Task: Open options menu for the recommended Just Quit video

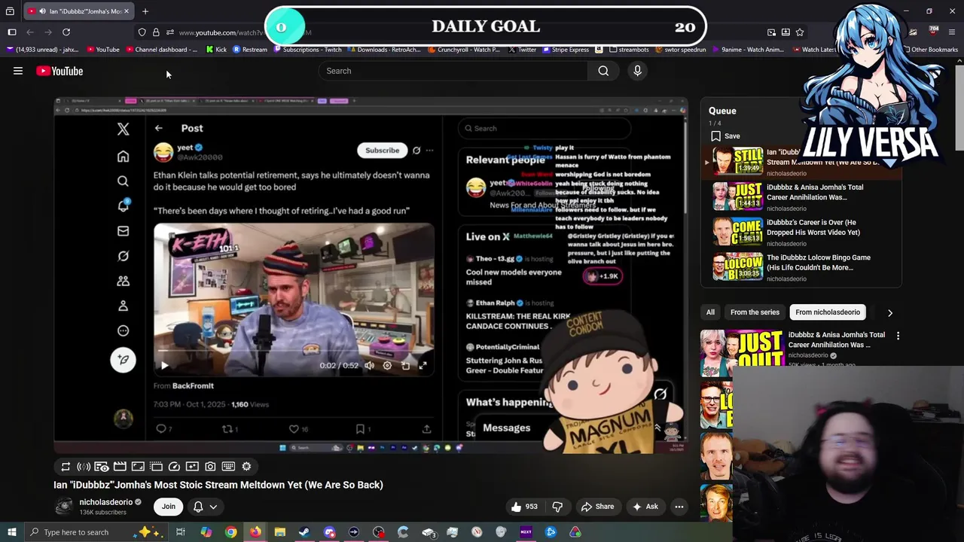Action: (x=898, y=336)
